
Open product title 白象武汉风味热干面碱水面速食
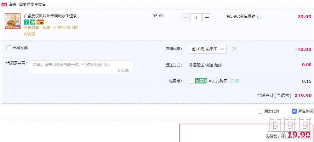(x=52, y=16)
